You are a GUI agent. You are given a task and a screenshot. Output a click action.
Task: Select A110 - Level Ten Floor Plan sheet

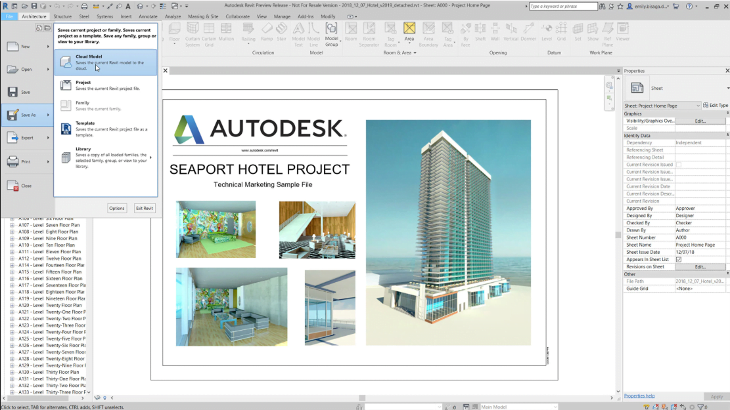click(x=47, y=245)
